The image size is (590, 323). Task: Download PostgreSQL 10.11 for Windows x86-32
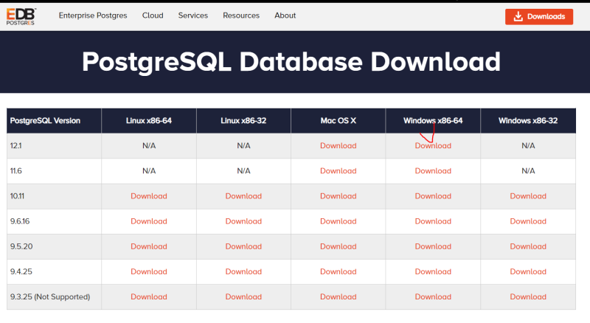point(528,196)
